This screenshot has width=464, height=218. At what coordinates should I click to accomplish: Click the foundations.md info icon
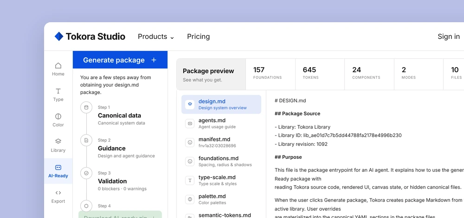(x=190, y=162)
